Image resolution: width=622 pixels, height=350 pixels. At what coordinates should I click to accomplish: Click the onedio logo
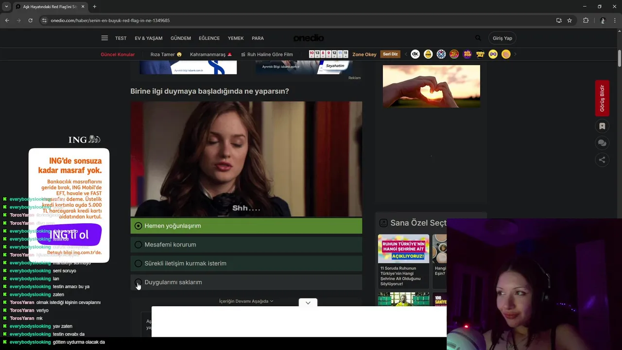[309, 38]
